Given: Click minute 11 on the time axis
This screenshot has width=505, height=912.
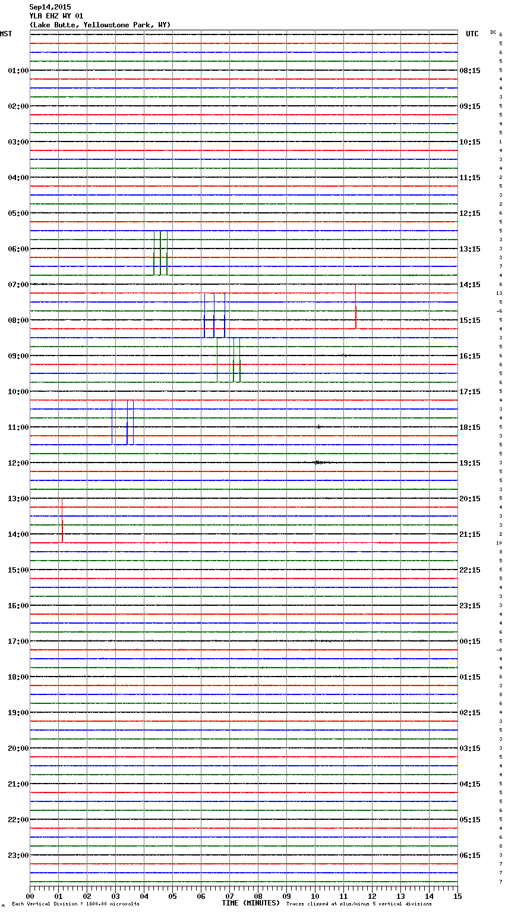Looking at the screenshot, I should click(343, 896).
